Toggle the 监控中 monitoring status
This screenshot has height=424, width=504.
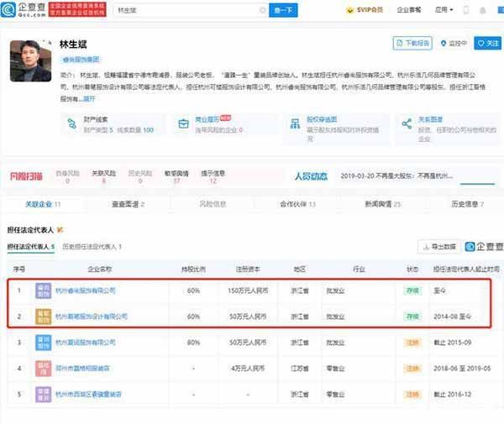tap(454, 43)
